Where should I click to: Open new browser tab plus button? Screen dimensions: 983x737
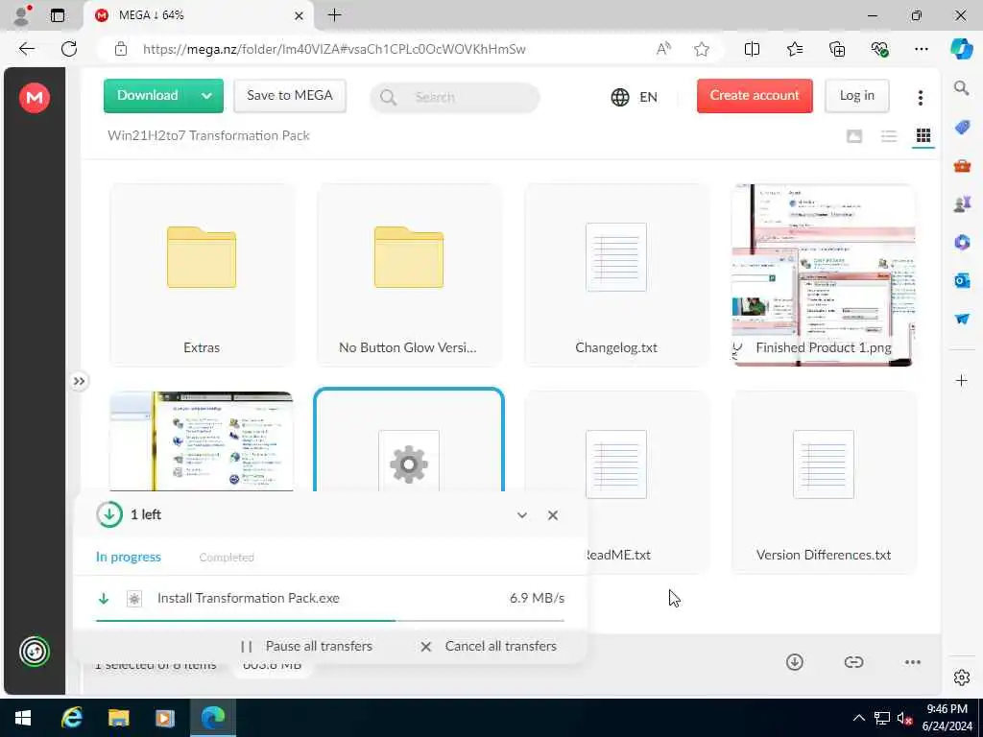tap(335, 15)
